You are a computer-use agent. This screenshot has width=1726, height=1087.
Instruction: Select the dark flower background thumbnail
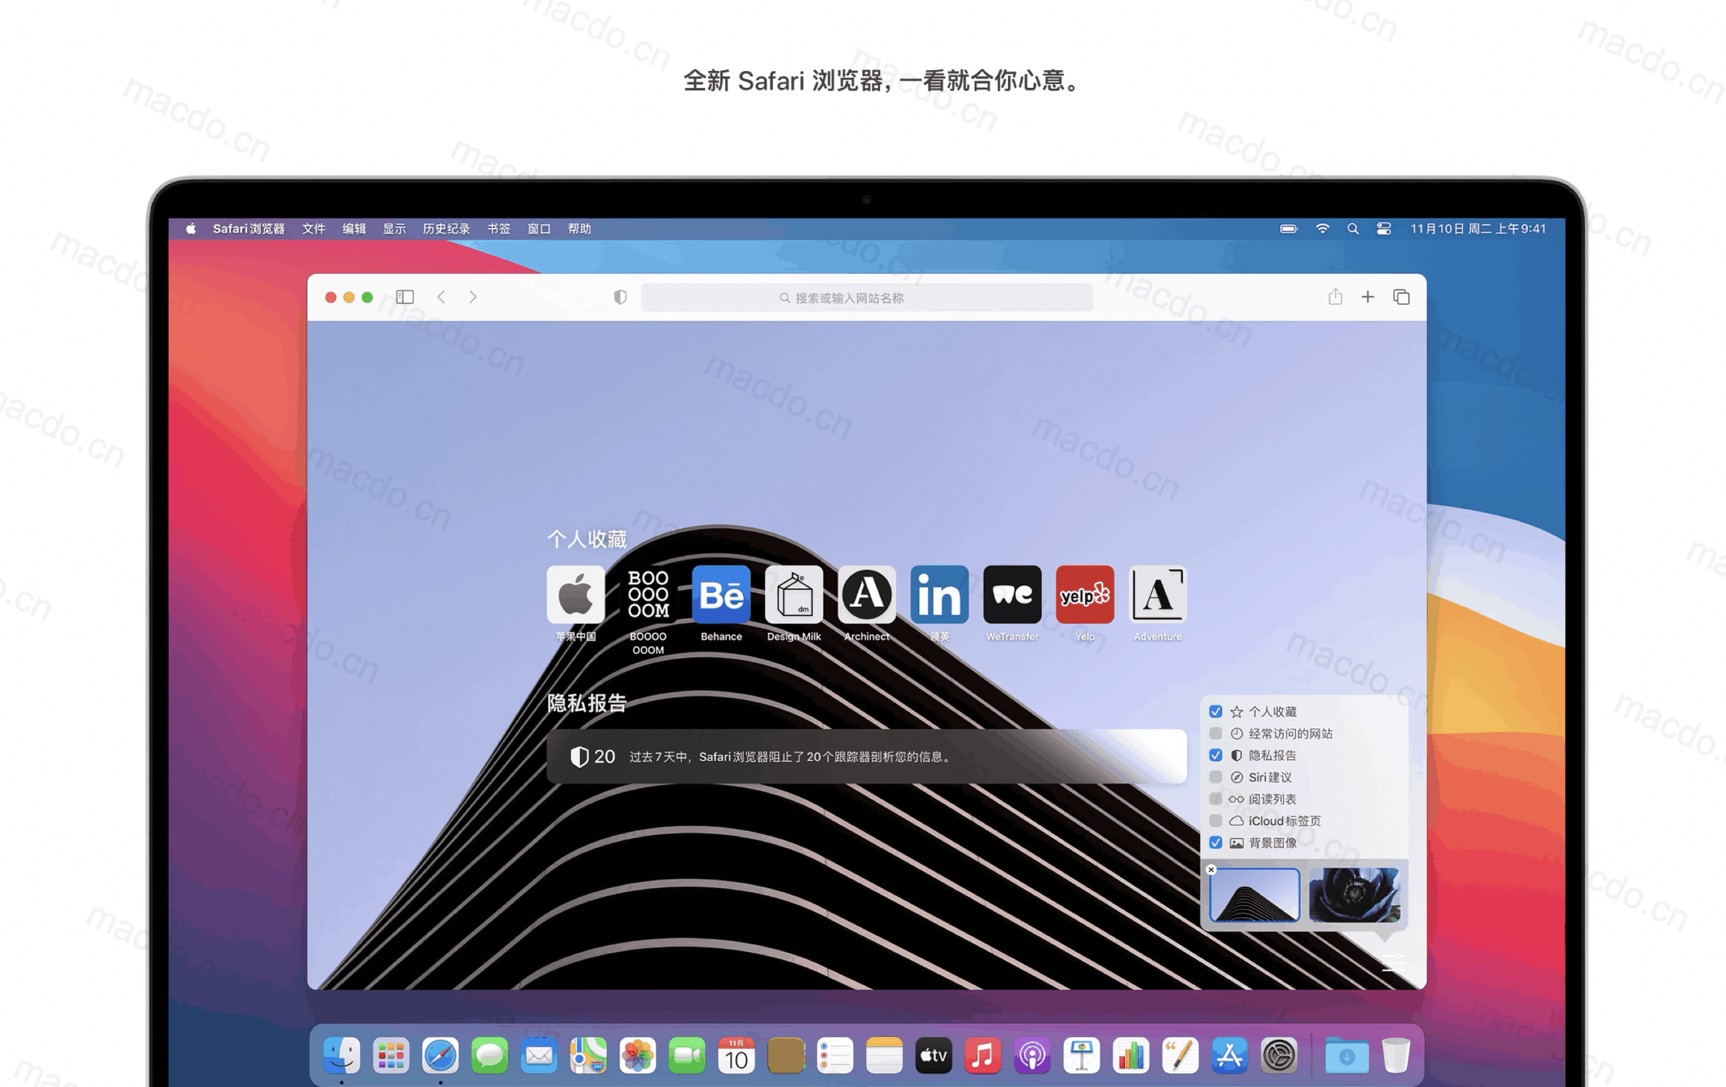(x=1355, y=895)
